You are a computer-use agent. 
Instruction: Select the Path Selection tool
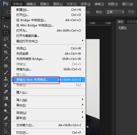coord(6,131)
